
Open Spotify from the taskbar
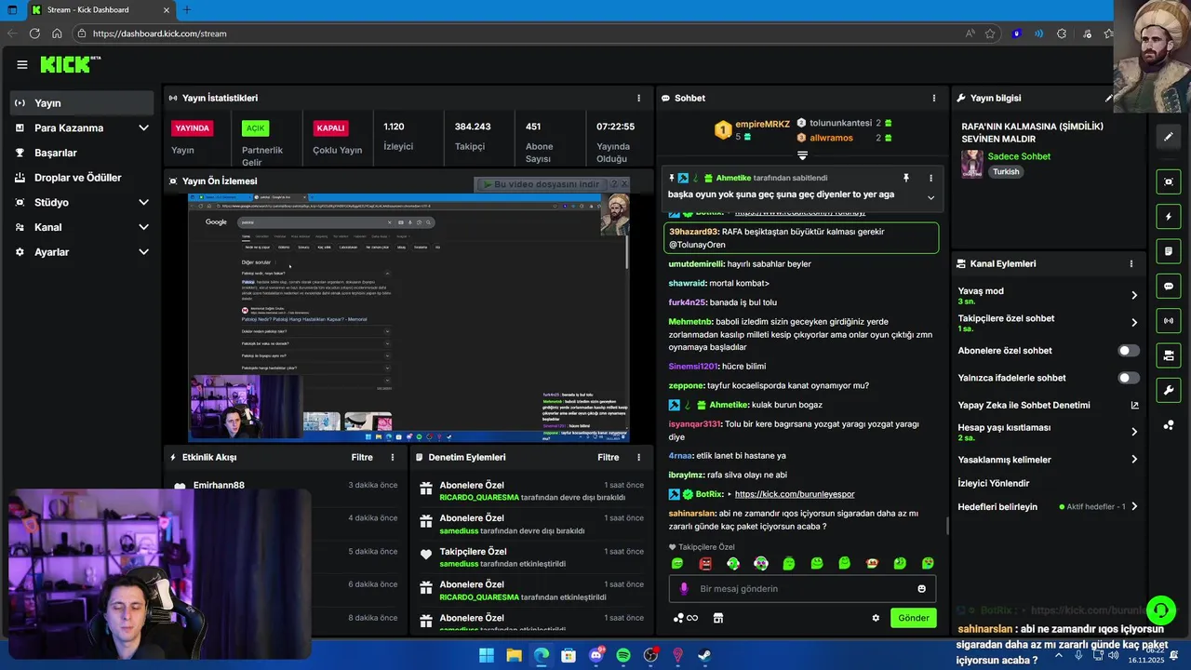pyautogui.click(x=623, y=655)
